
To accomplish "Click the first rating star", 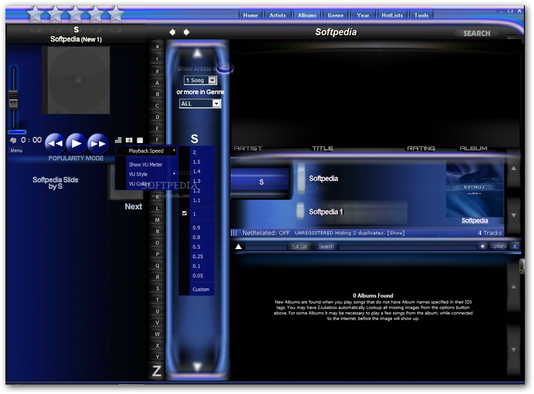I will tap(35, 14).
